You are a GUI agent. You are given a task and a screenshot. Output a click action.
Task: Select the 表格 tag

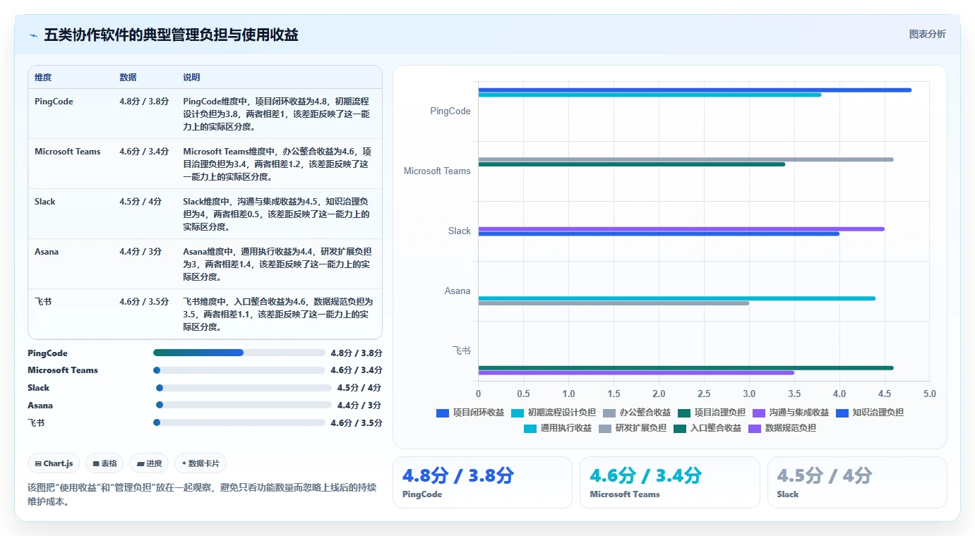click(104, 463)
